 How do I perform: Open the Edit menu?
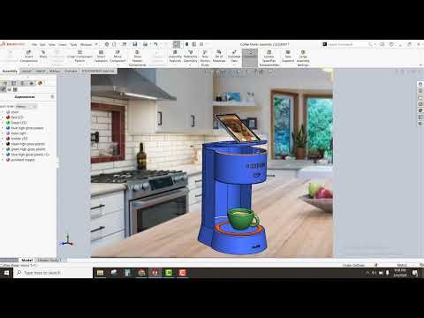click(42, 44)
